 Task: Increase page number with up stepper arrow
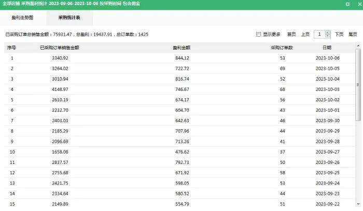(328, 33)
